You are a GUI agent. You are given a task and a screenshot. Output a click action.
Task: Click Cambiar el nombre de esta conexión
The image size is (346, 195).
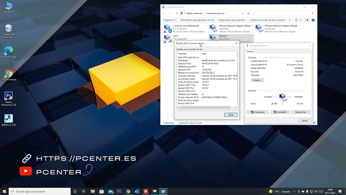coord(267,20)
